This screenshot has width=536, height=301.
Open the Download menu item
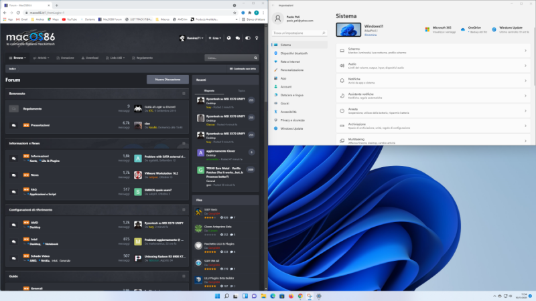(90, 58)
